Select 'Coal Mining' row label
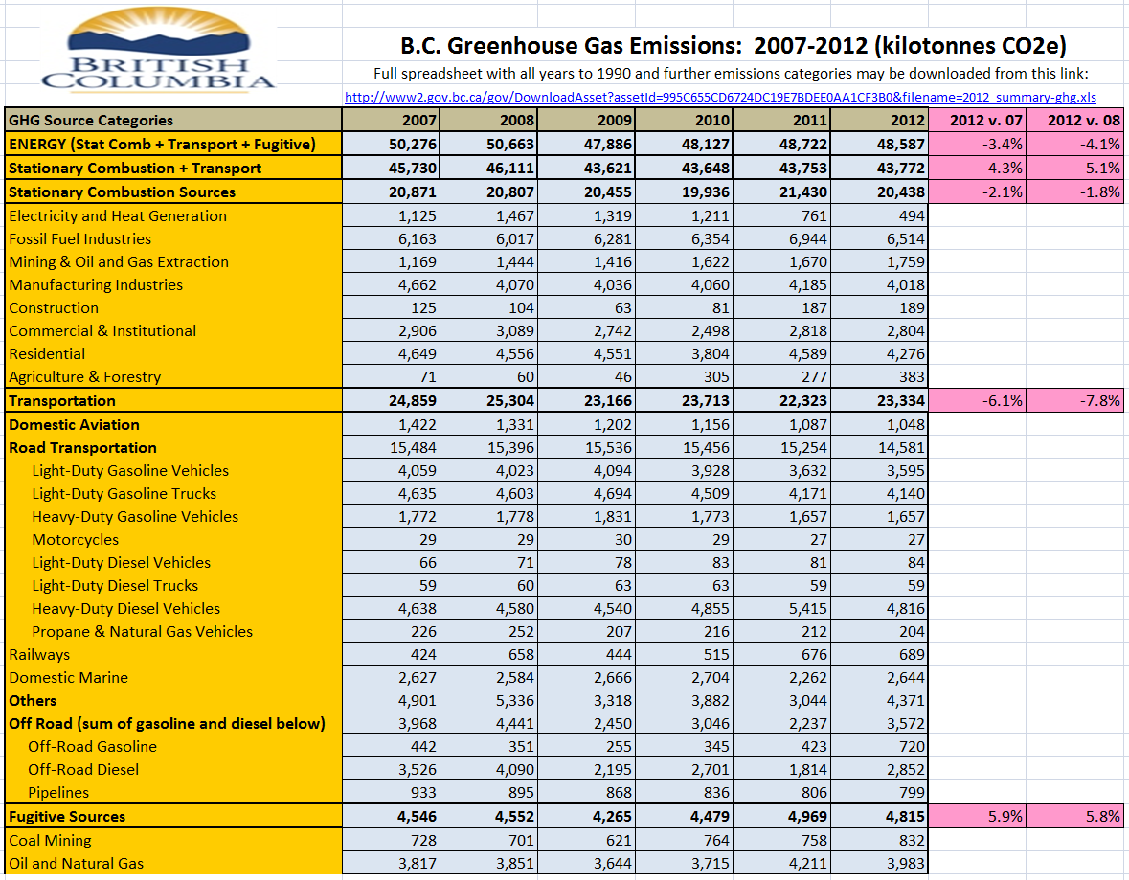 (x=173, y=841)
